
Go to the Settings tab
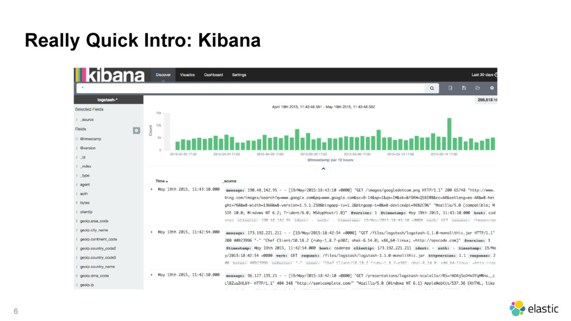click(x=239, y=75)
